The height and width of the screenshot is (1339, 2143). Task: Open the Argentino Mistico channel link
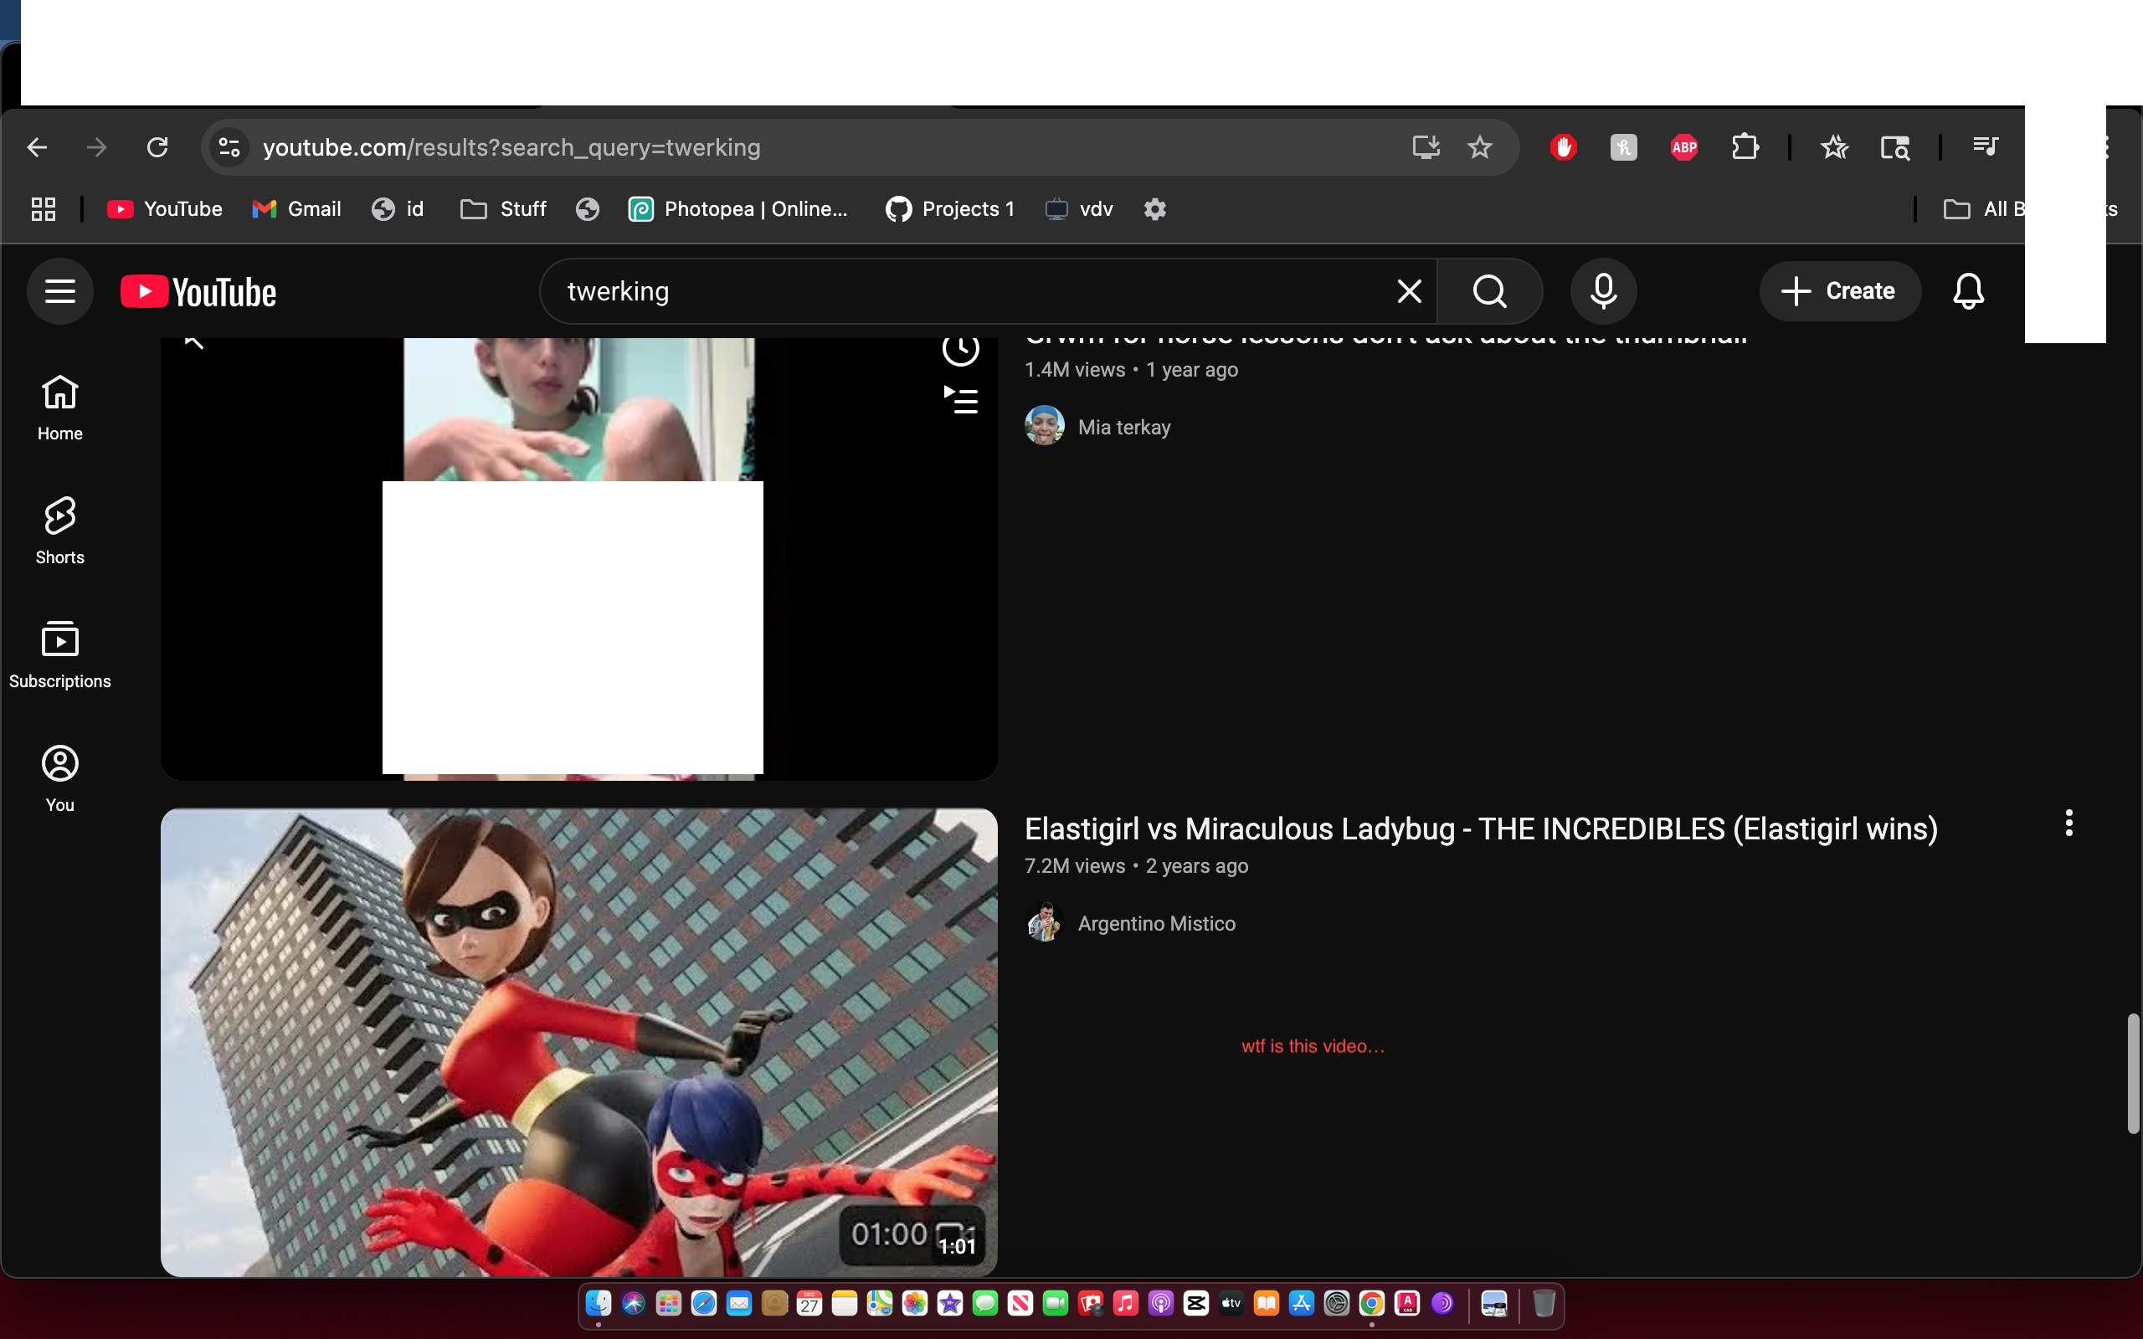point(1155,924)
